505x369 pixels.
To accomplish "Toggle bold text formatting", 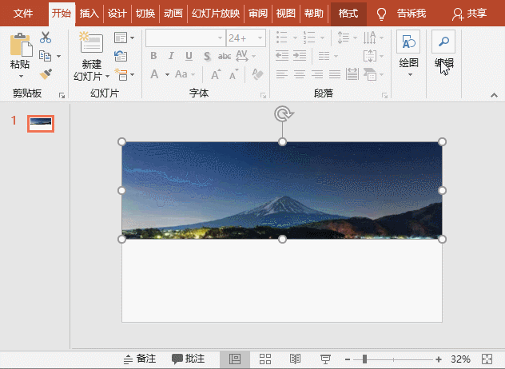I will coord(153,55).
